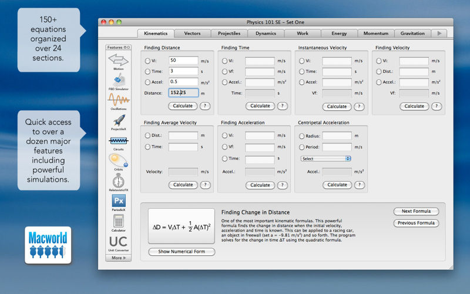Viewport: 470px width, 294px height.
Task: Open help for Centripetal Acceleration
Action: 360,185
